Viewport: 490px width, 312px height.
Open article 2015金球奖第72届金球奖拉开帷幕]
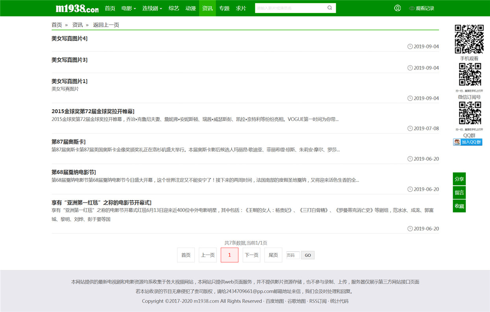click(93, 111)
